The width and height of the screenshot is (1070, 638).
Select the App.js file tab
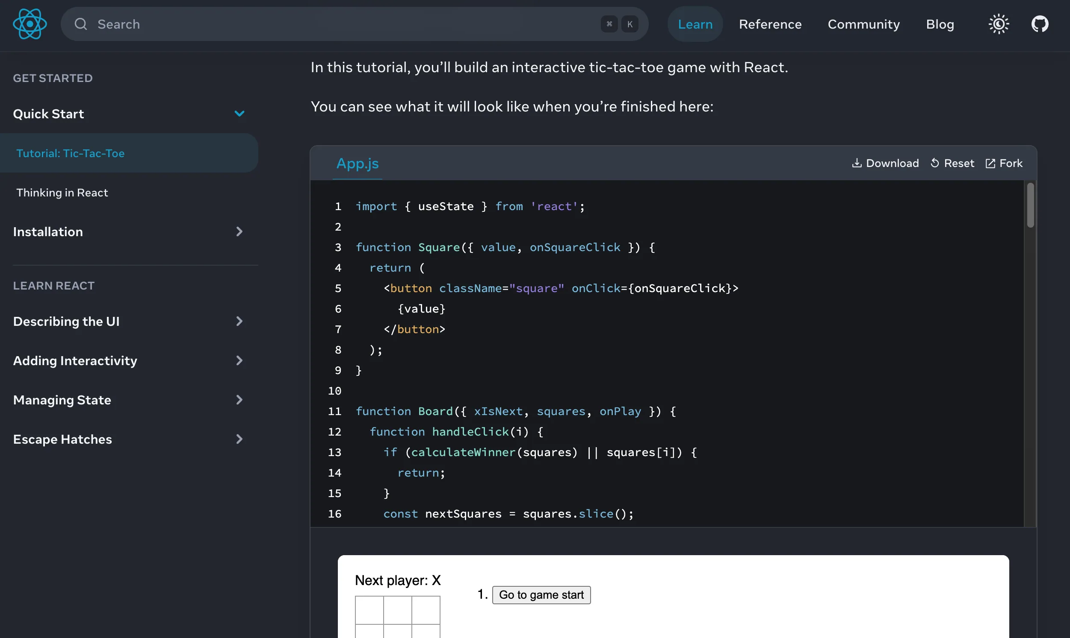click(357, 164)
